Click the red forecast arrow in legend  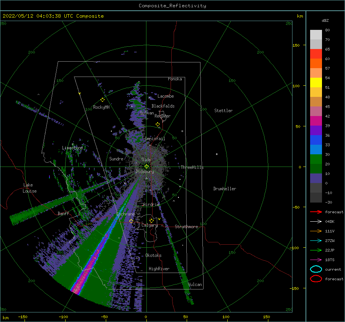coord(316,212)
